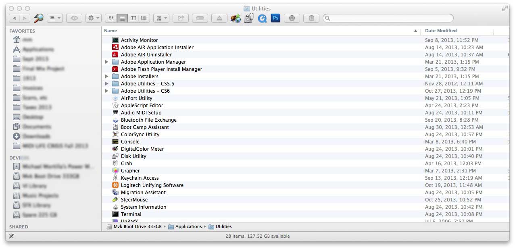Click the magnifying glass app icon in the toolbar

pos(38,18)
